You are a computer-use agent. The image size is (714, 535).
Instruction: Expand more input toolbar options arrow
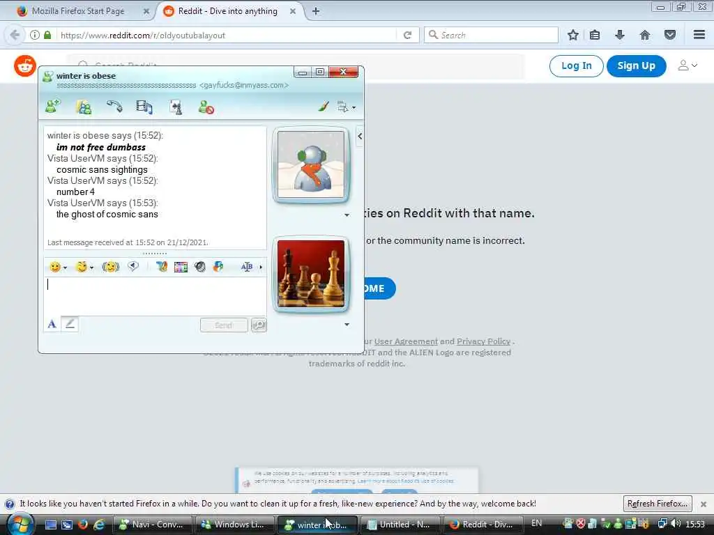(x=261, y=267)
